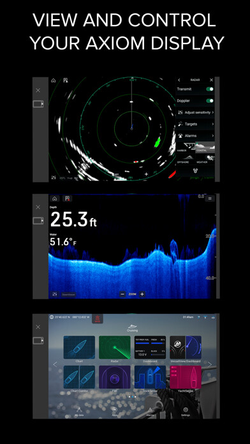Image resolution: width=250 pixels, height=444 pixels.
Task: Toggle the Doppler switch
Action: coord(210,101)
